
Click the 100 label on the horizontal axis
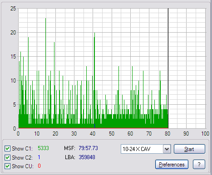click(x=205, y=134)
